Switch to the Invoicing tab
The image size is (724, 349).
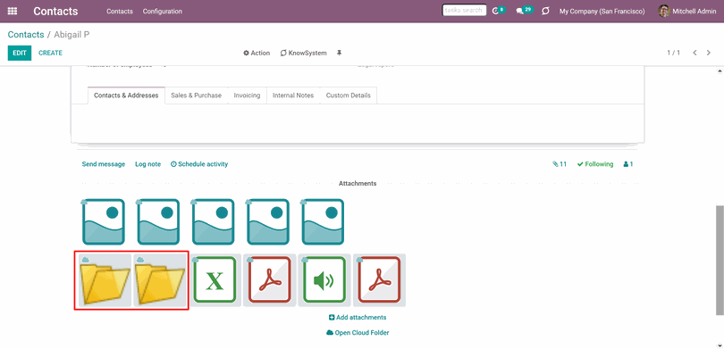click(x=247, y=96)
